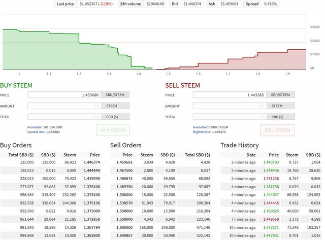Viewport: 325px width, 240px height.
Task: Click the Buy Steem price input field
Action: point(64,95)
